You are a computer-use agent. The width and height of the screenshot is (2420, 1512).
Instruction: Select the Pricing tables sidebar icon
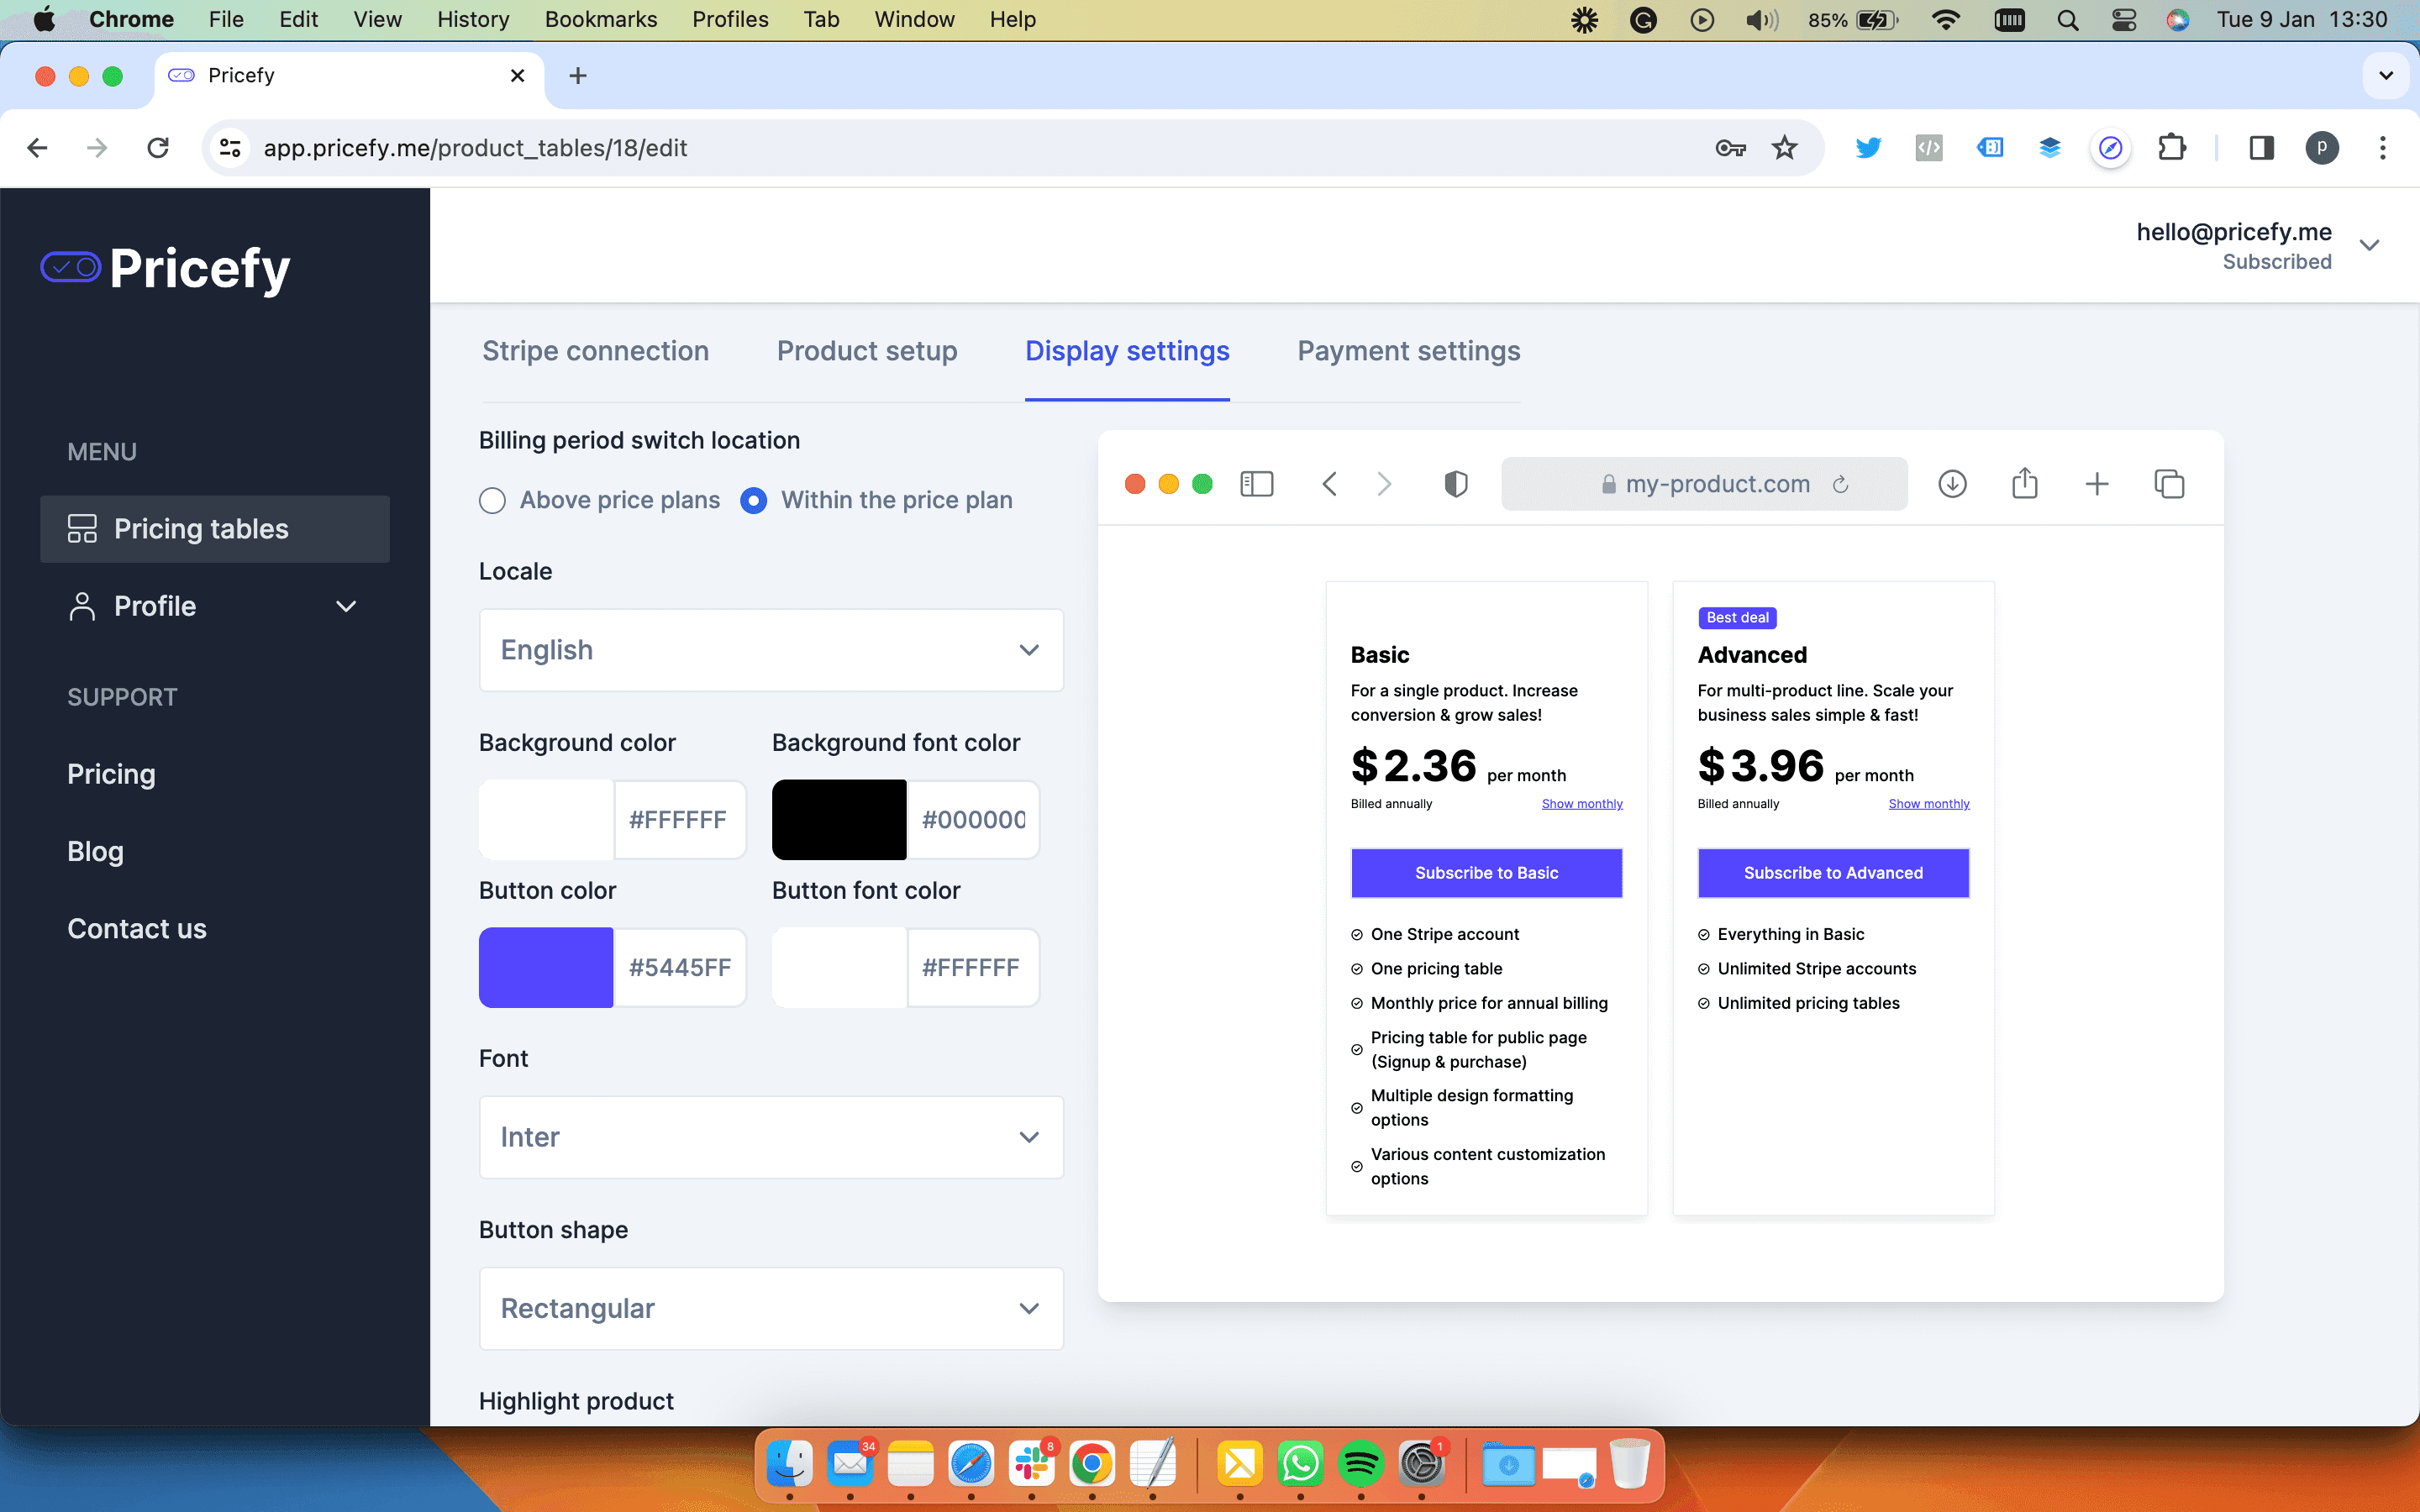[84, 529]
